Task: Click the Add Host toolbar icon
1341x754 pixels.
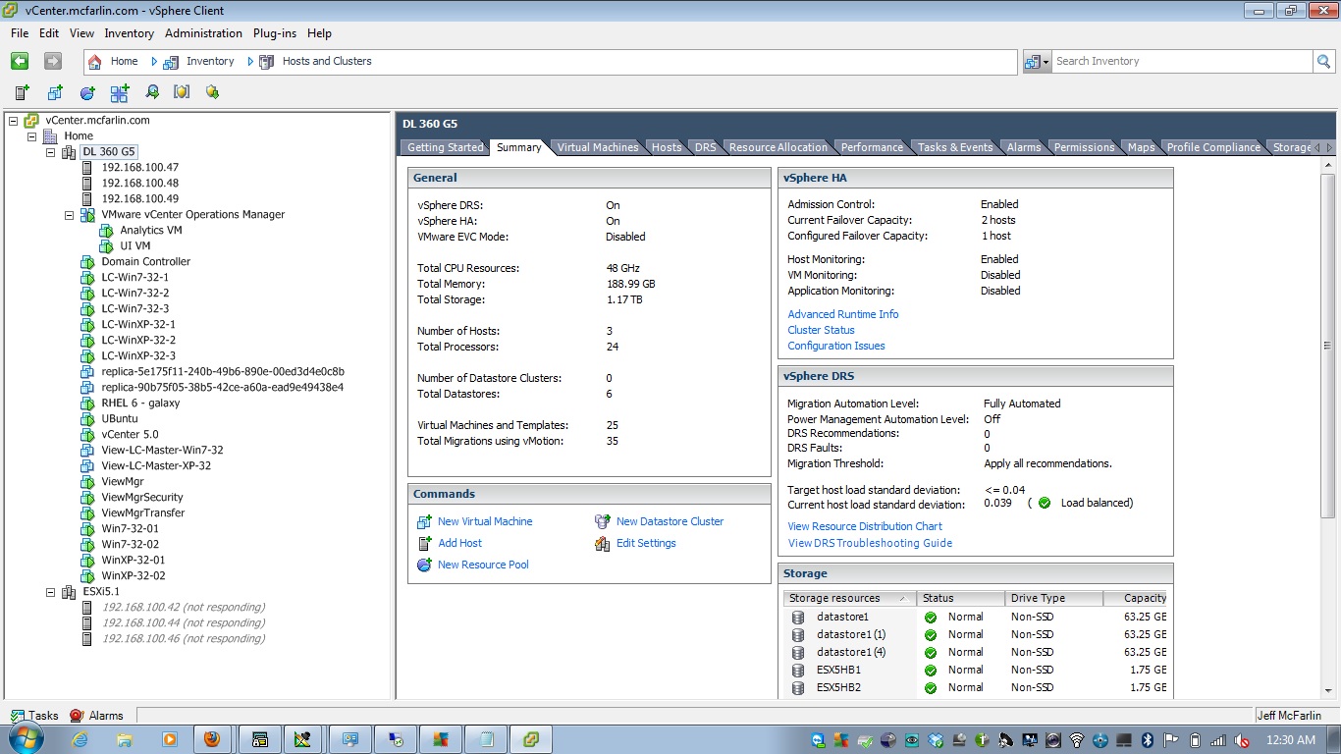Action: pyautogui.click(x=22, y=92)
